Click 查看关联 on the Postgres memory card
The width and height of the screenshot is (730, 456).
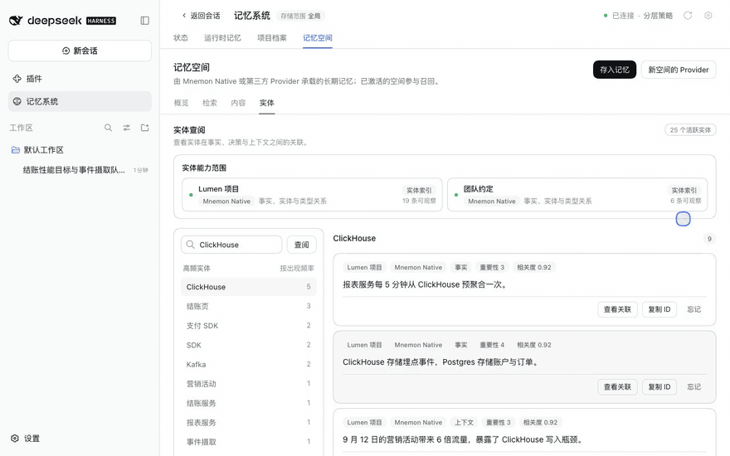(617, 387)
